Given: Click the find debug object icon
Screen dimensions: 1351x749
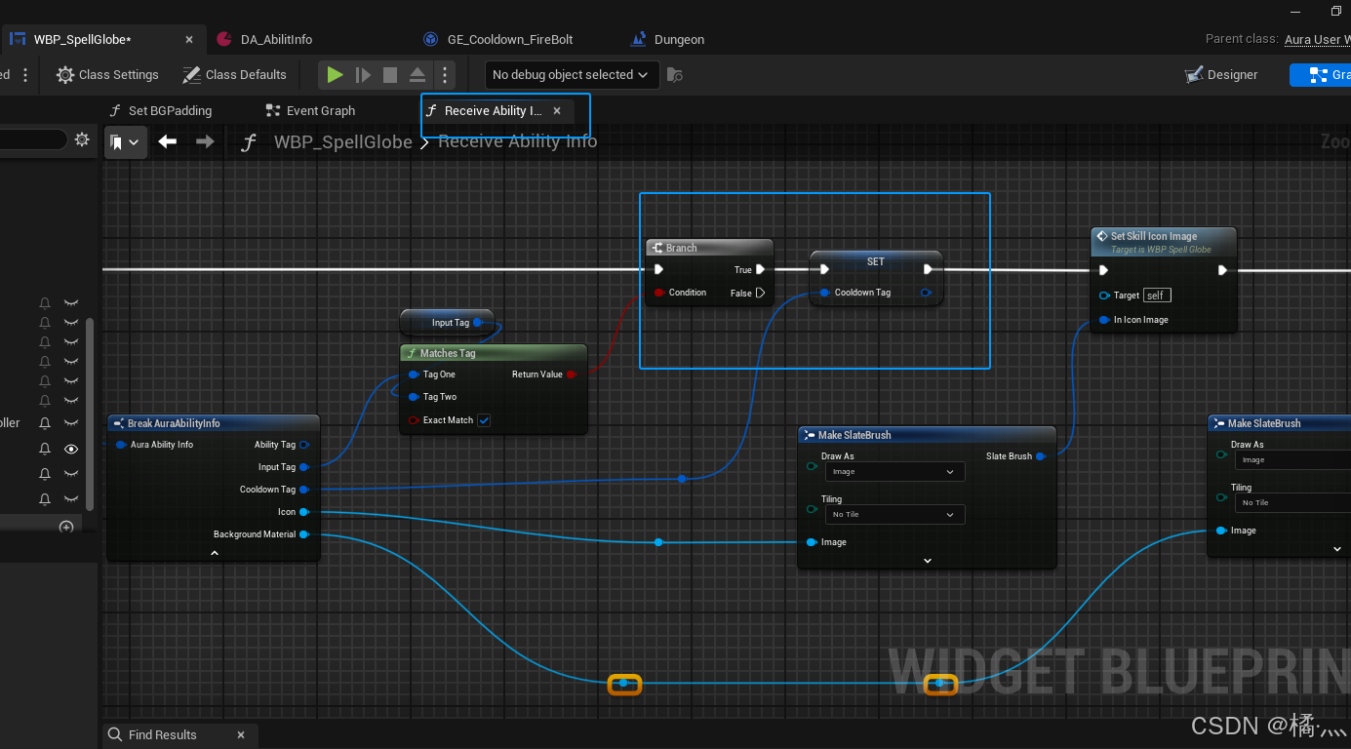Looking at the screenshot, I should (x=674, y=75).
